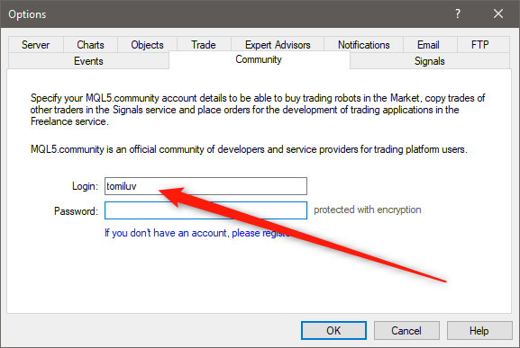The height and width of the screenshot is (348, 520).
Task: Click the Cancel button
Action: [406, 331]
